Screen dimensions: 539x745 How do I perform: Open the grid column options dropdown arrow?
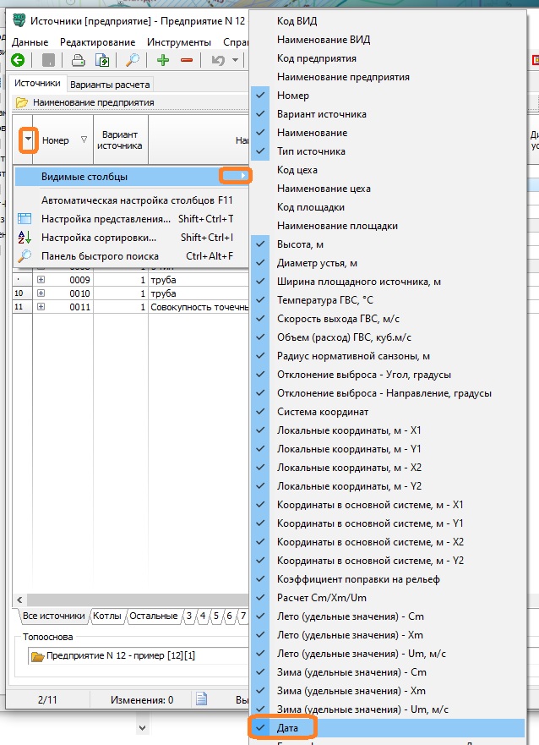29,140
